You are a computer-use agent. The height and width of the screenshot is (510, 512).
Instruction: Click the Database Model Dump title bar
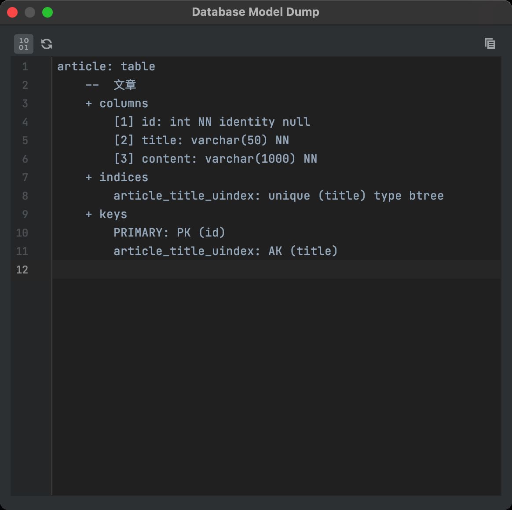click(x=255, y=12)
